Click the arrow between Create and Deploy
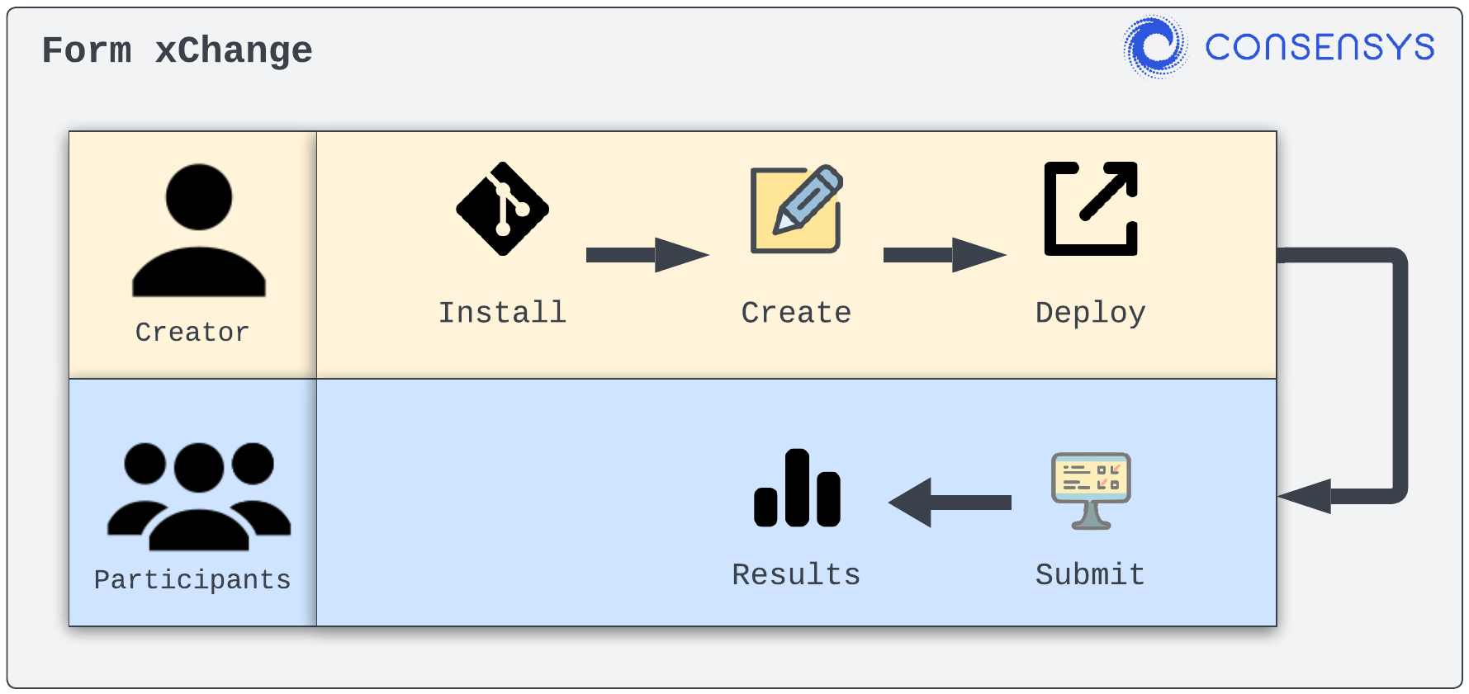 coord(944,255)
